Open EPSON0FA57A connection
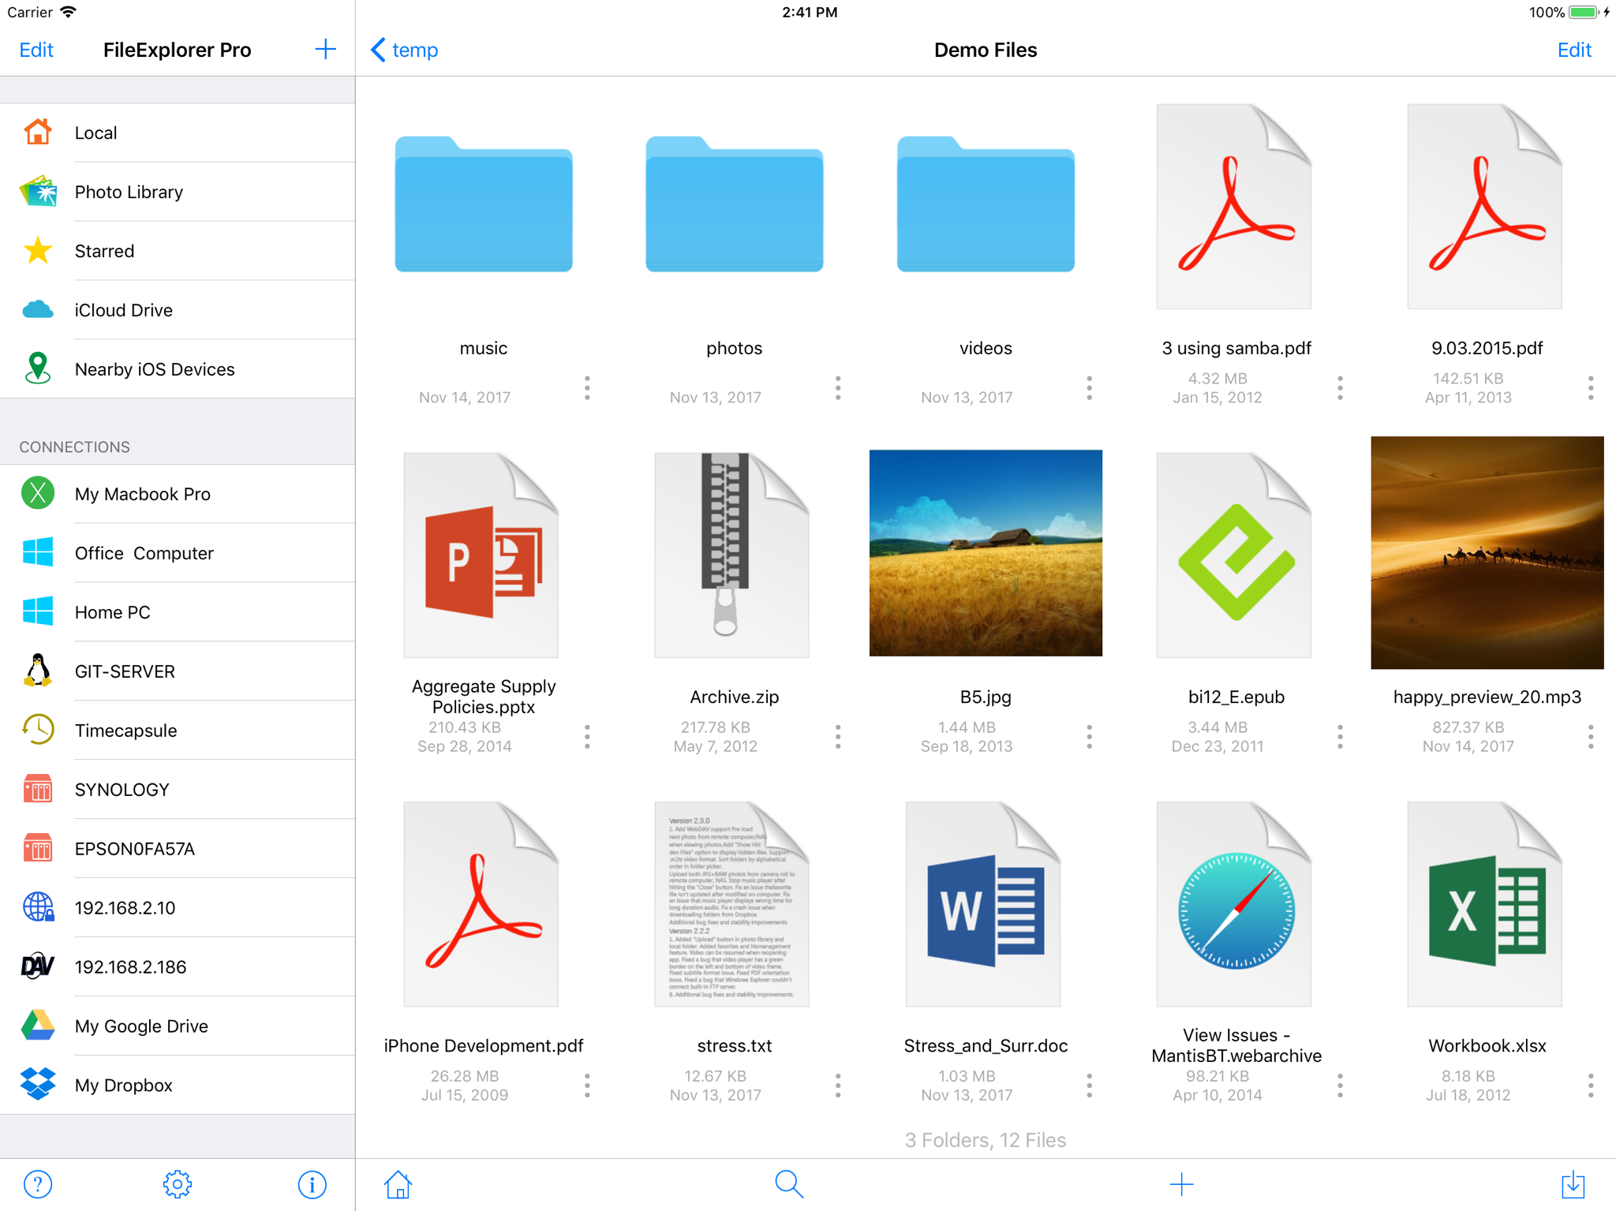Screen dimensions: 1616x1211 click(x=178, y=849)
